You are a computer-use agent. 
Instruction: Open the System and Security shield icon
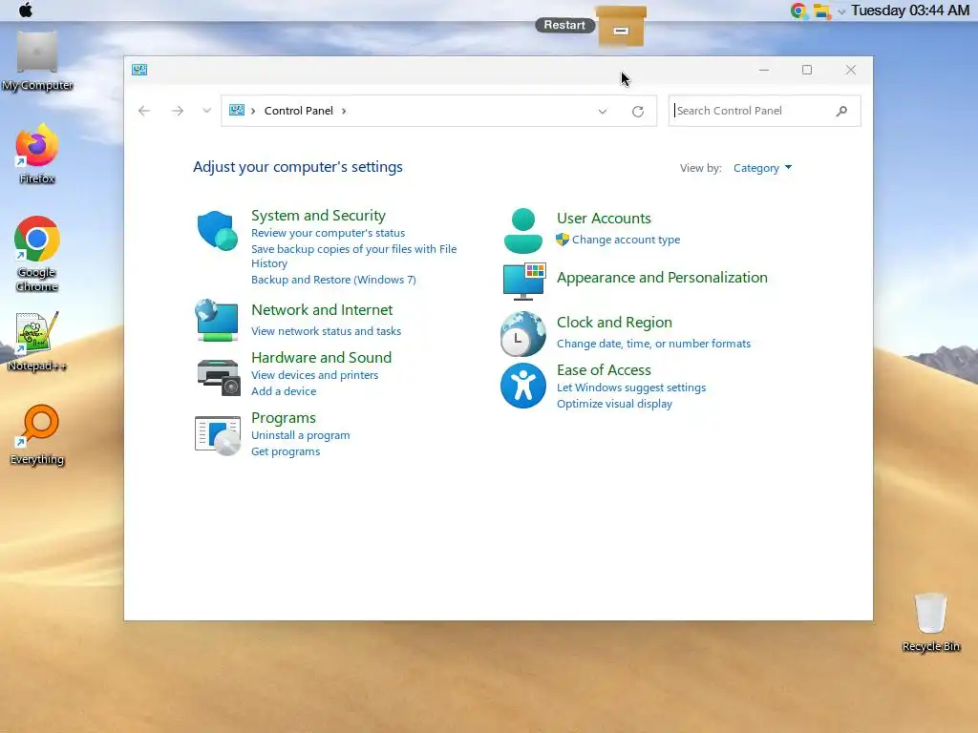217,230
